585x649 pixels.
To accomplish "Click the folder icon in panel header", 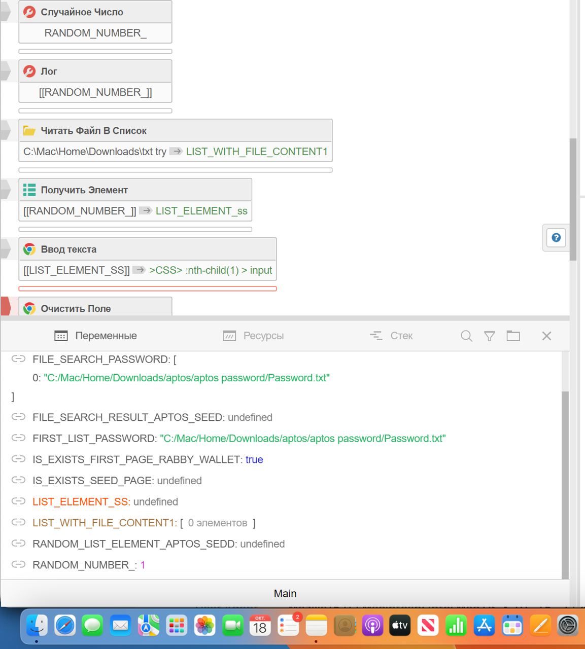I will click(x=513, y=336).
